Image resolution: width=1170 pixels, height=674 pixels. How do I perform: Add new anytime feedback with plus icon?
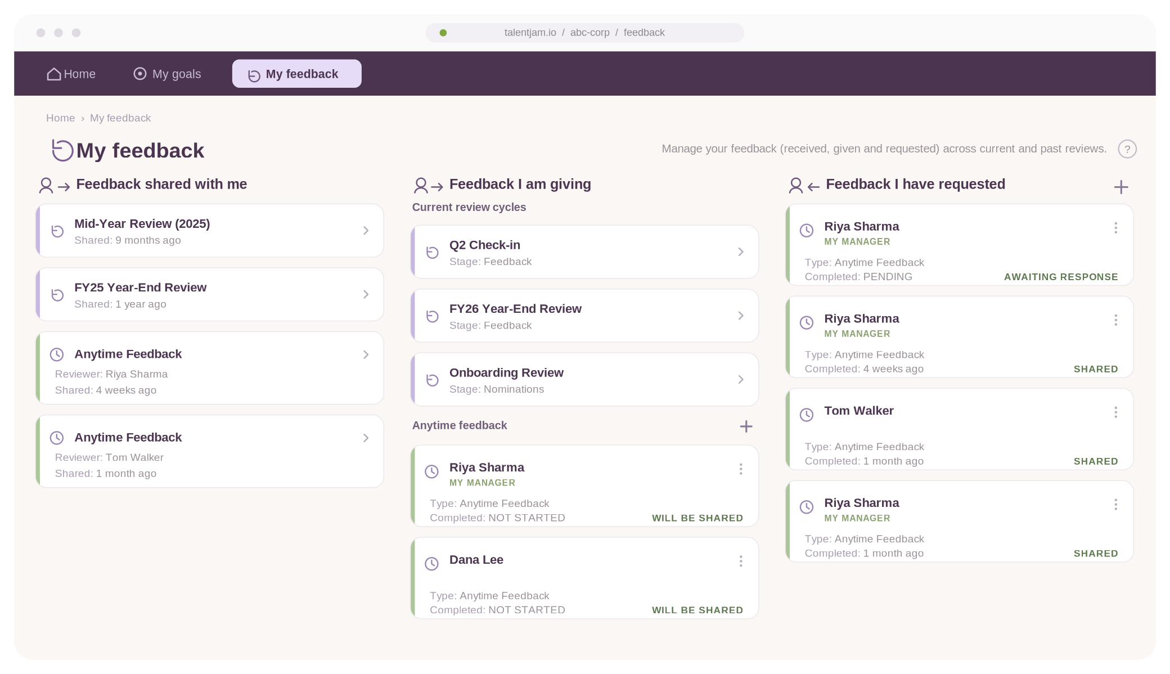point(746,426)
